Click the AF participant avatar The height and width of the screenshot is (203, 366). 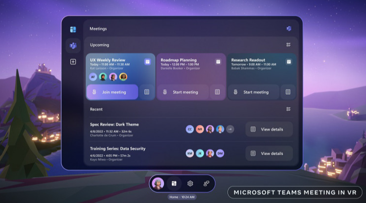pyautogui.click(x=93, y=77)
